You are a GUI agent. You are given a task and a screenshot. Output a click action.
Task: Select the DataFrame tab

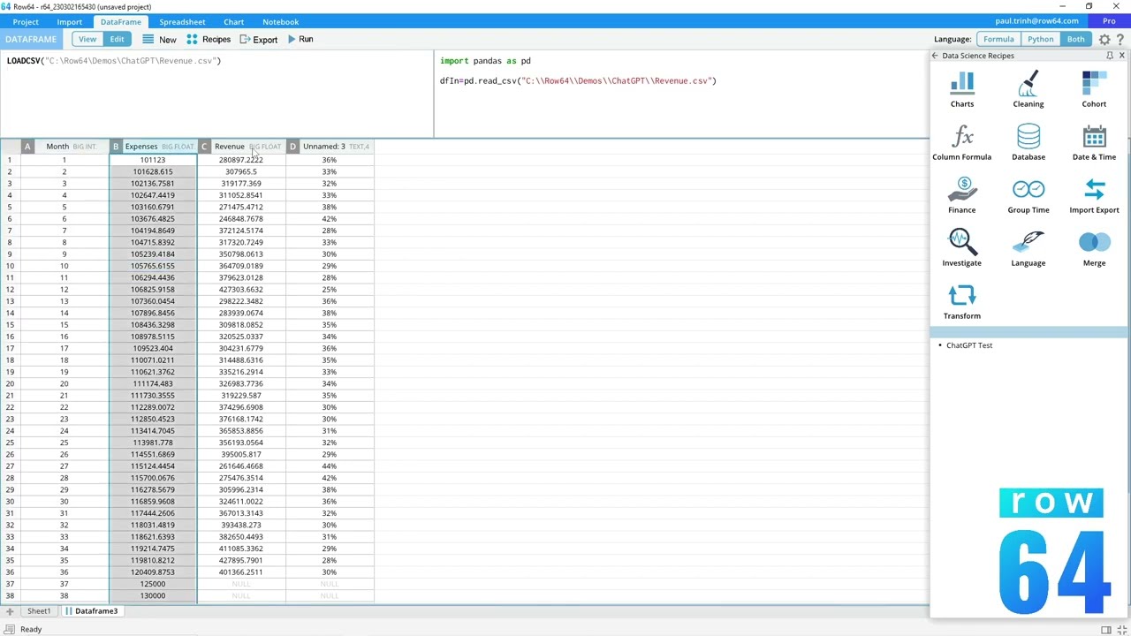(120, 21)
